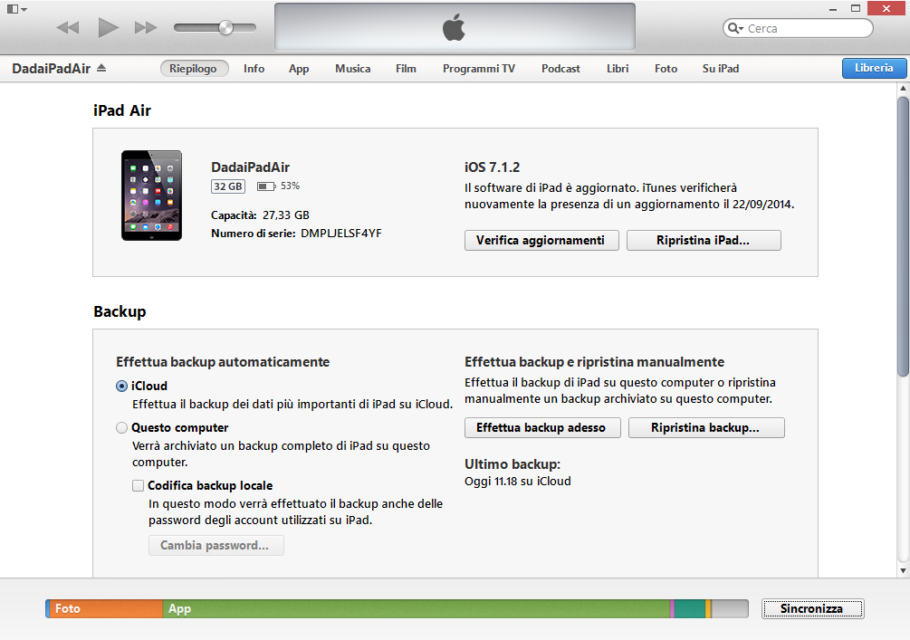Click the fast-forward next track button
910x640 pixels.
pos(145,28)
